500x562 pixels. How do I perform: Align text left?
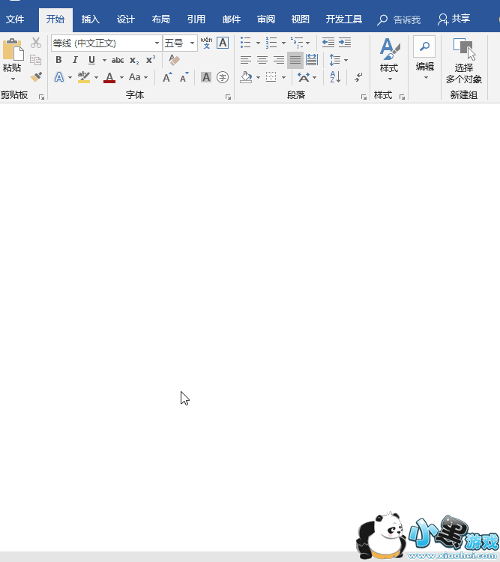click(x=246, y=60)
